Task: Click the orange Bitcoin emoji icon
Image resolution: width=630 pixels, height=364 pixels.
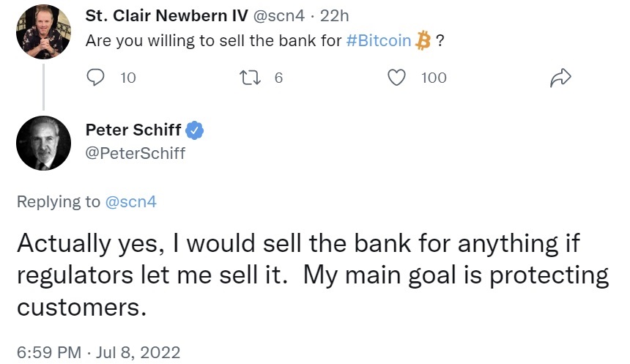Action: point(423,40)
